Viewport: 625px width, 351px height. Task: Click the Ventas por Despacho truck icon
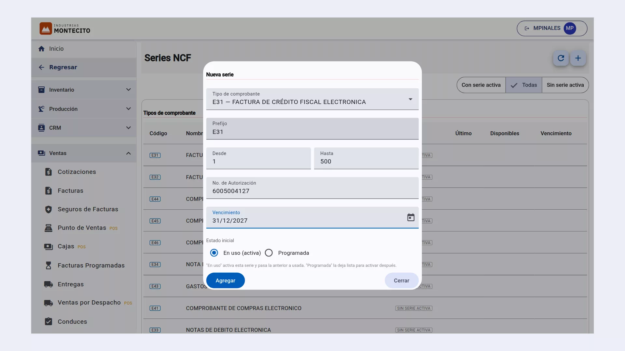click(x=49, y=303)
